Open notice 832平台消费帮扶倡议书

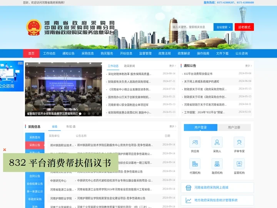tap(198, 74)
